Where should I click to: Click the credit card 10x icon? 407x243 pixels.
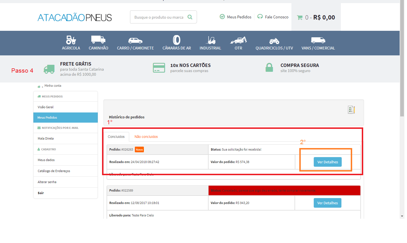coord(159,68)
